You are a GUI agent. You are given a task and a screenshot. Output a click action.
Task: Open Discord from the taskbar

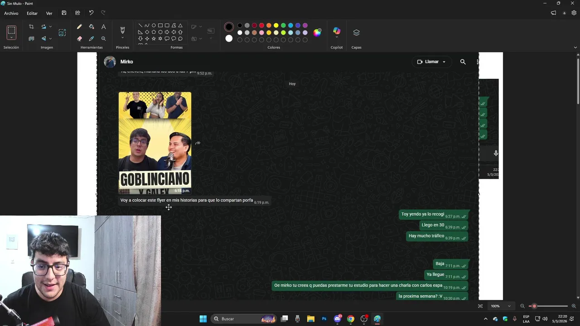(338, 319)
